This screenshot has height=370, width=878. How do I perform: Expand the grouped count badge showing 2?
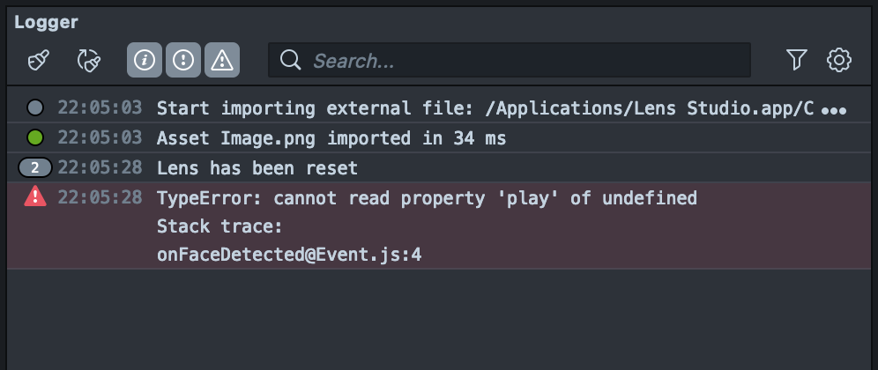[35, 167]
